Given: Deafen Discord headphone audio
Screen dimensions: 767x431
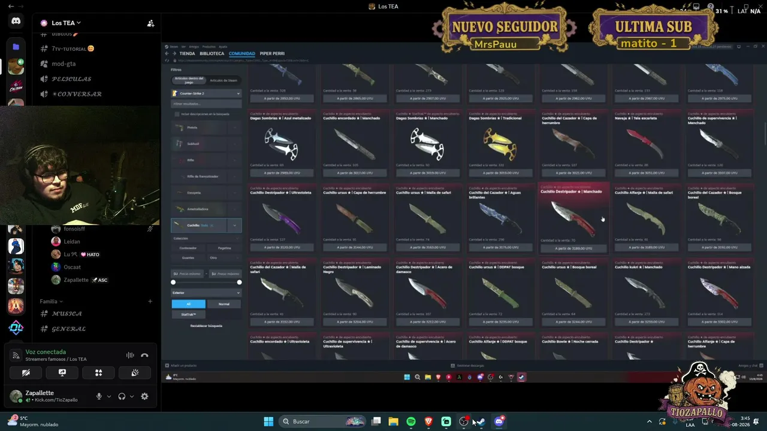Looking at the screenshot, I should (122, 396).
